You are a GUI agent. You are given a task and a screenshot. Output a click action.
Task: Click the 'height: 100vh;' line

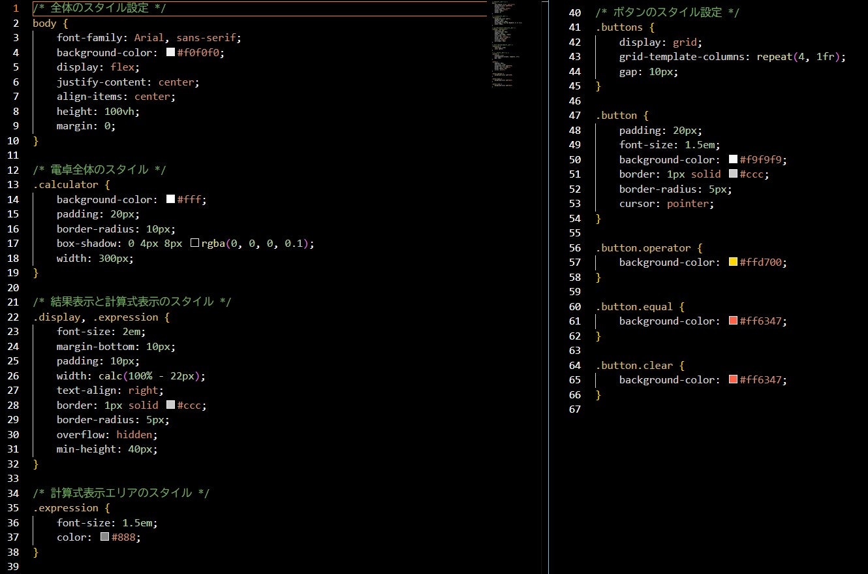[x=98, y=112]
